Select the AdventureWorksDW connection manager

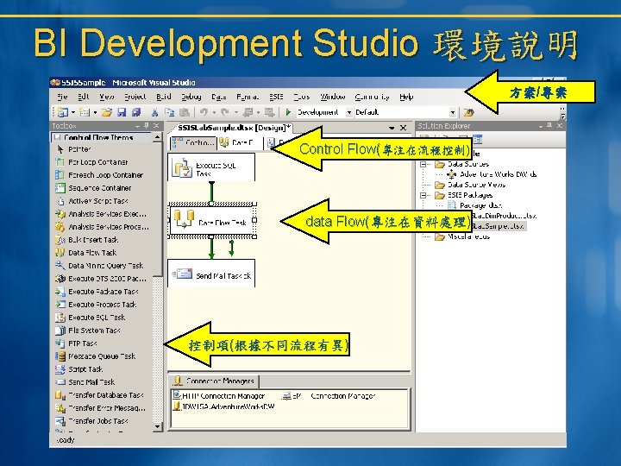(223, 406)
